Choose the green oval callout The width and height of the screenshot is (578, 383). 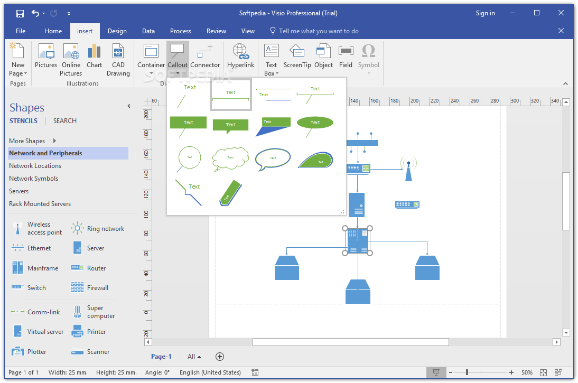(315, 126)
